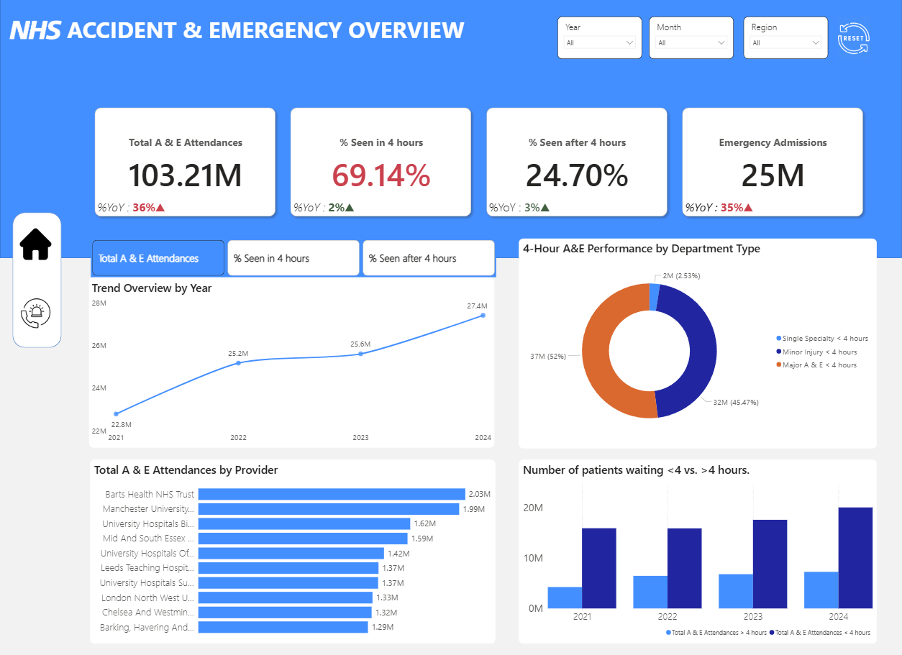Click the '37M (52%)' donut label
Image resolution: width=902 pixels, height=655 pixels.
tap(547, 356)
